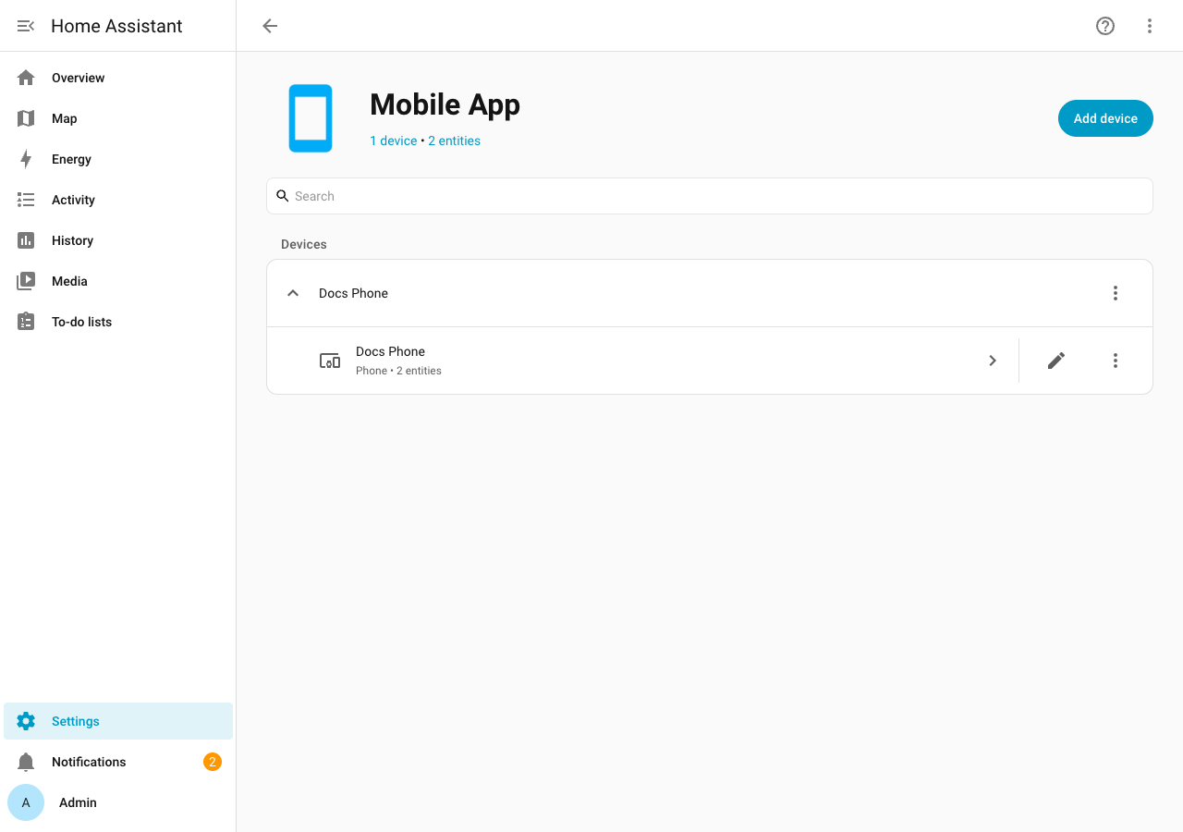Edit the Docs Phone device with the pencil
The width and height of the screenshot is (1183, 832).
[1056, 361]
